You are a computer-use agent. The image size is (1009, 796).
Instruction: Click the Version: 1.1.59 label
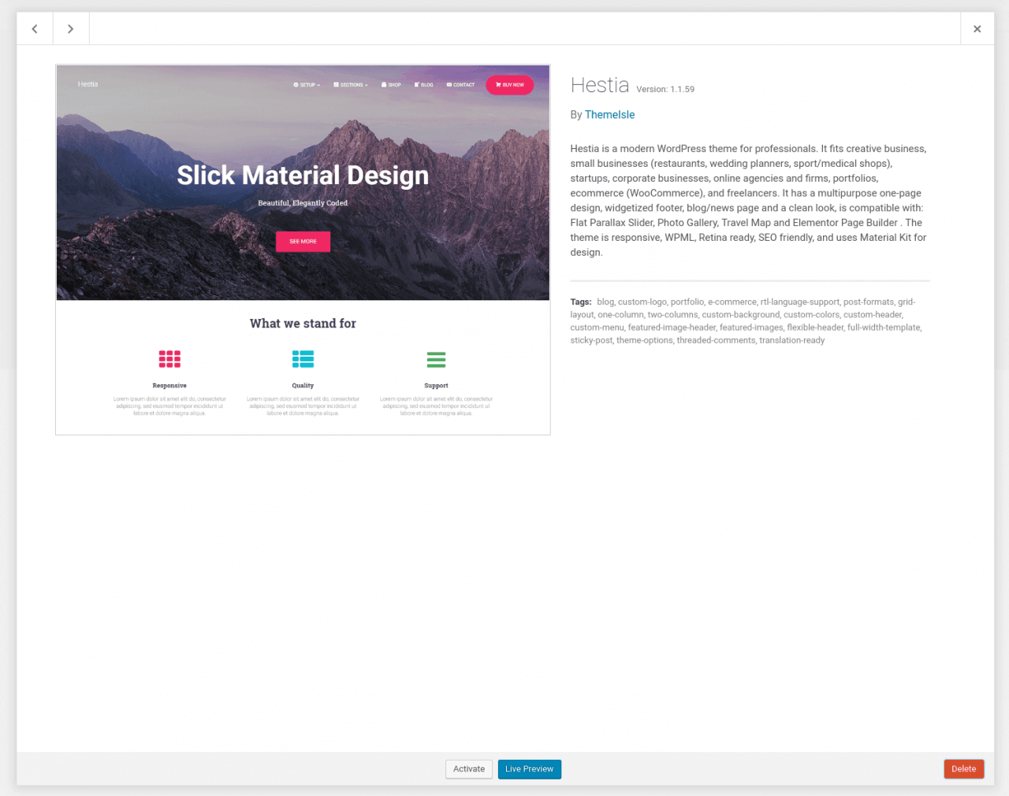665,90
